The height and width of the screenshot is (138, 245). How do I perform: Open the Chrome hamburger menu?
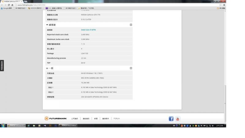[x=224, y=5]
